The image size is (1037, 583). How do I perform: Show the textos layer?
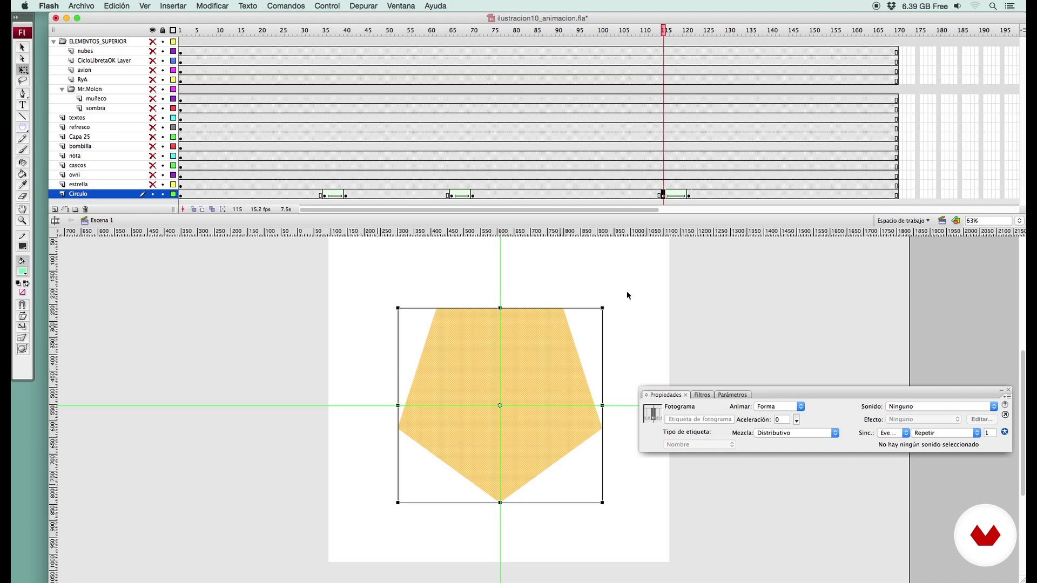[x=153, y=118]
